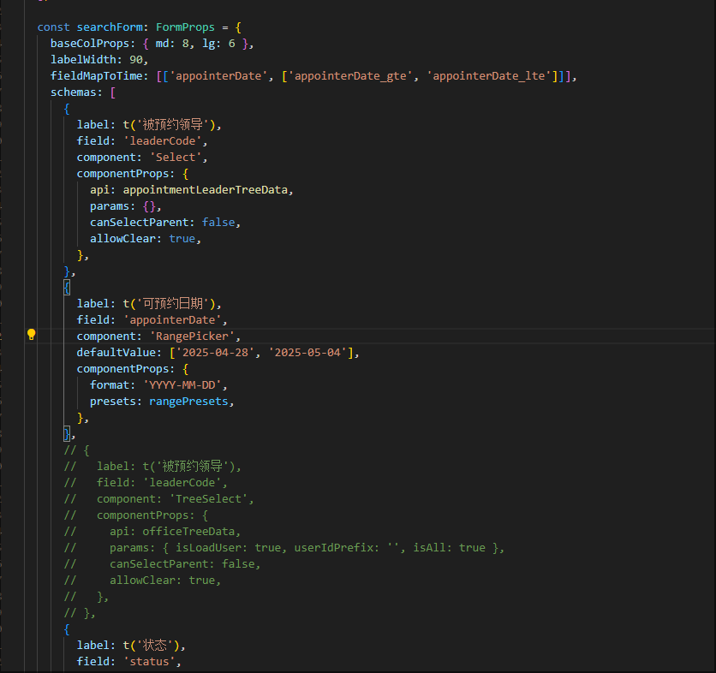Screen dimensions: 716x673
Task: Click the 'status' field string
Action: tap(149, 662)
